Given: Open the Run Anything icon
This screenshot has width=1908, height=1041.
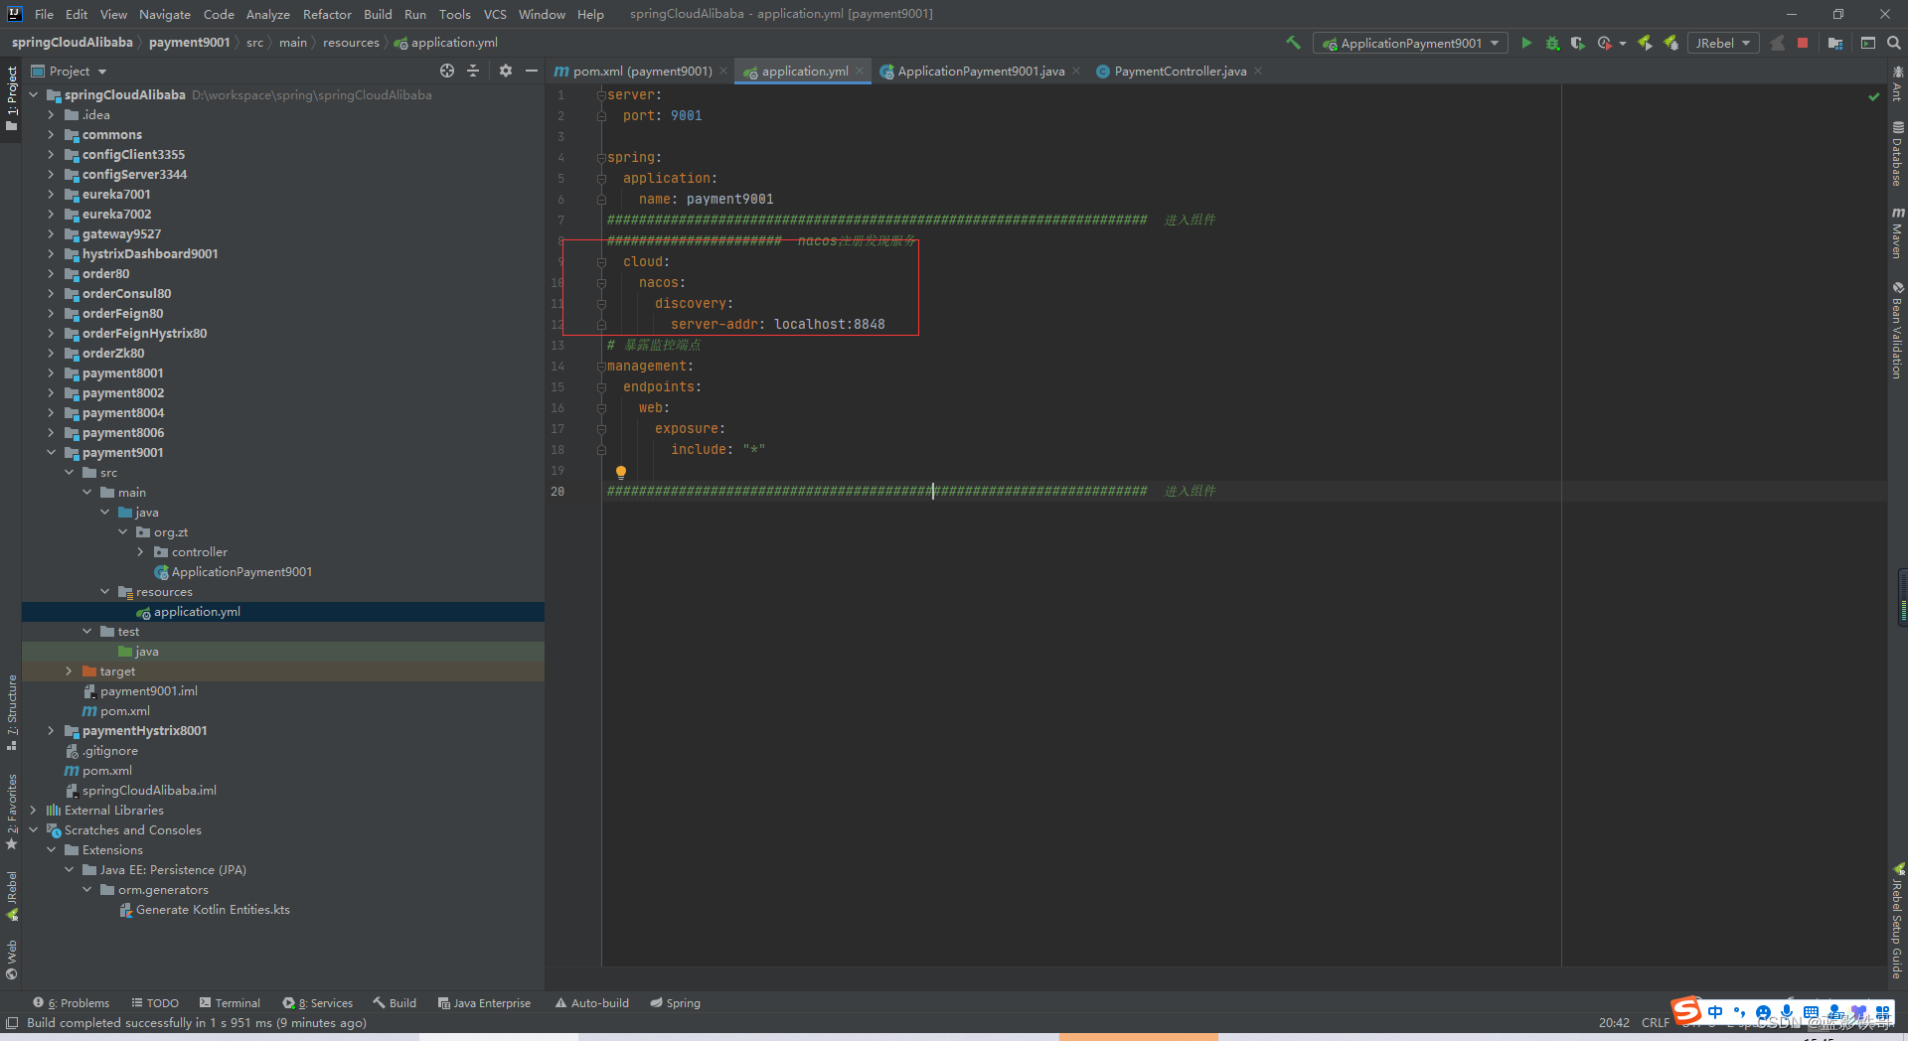Looking at the screenshot, I should tap(1868, 43).
